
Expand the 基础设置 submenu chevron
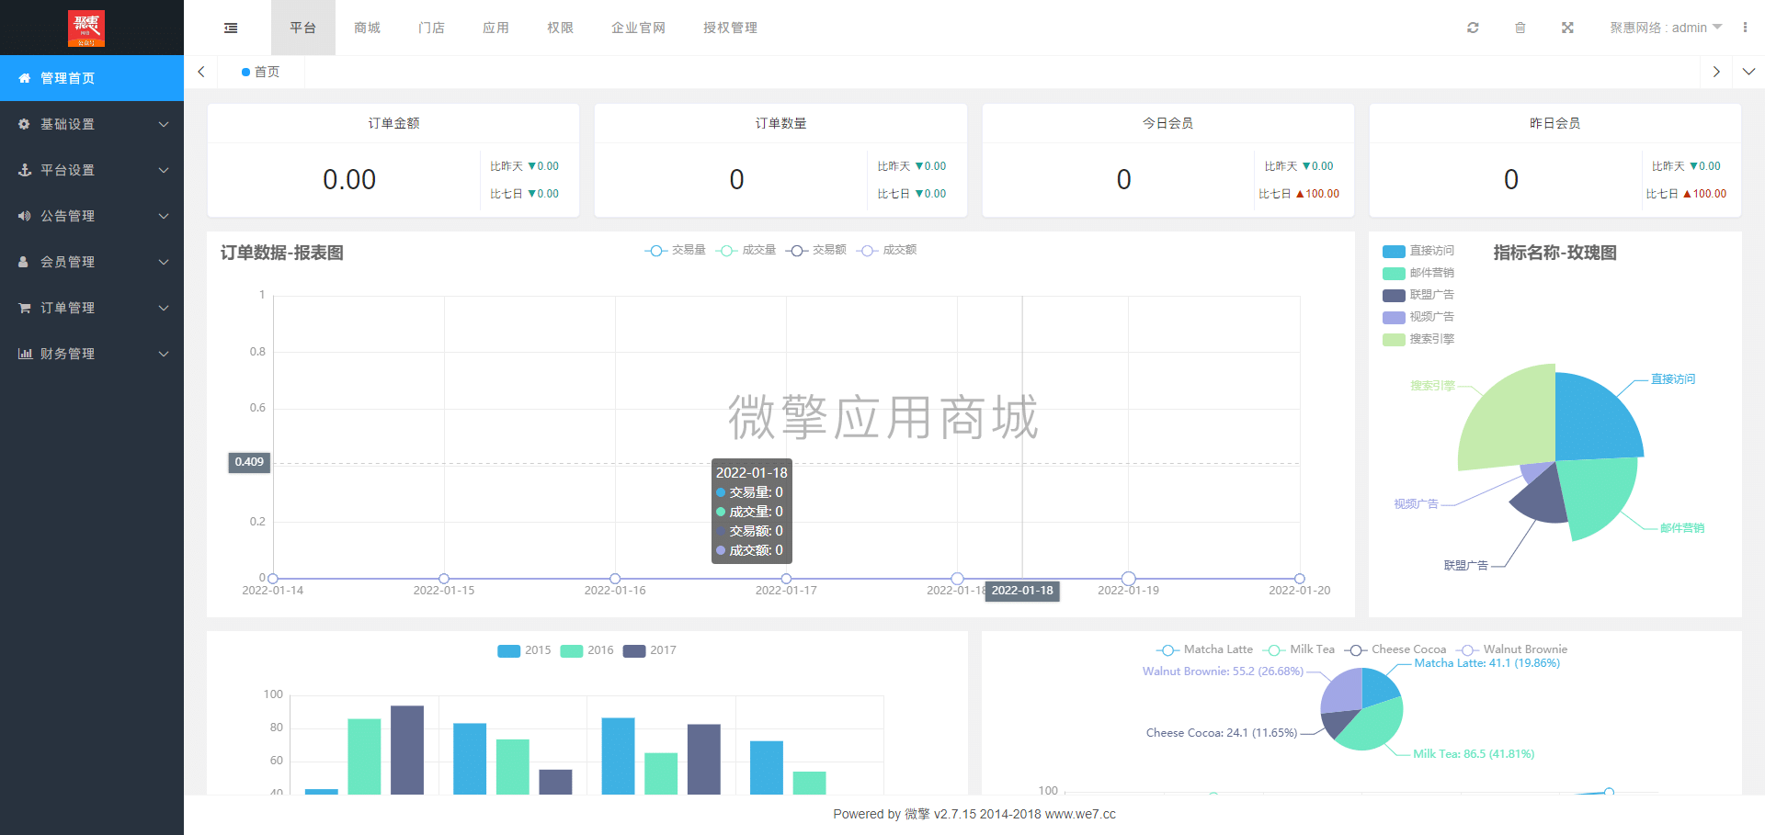(x=164, y=124)
